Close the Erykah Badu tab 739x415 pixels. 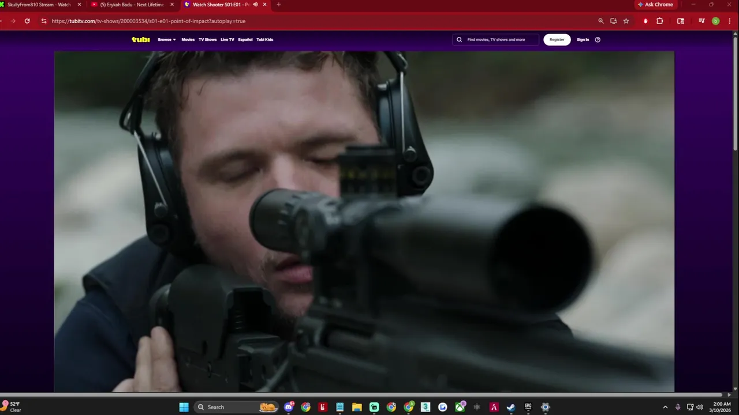172,5
